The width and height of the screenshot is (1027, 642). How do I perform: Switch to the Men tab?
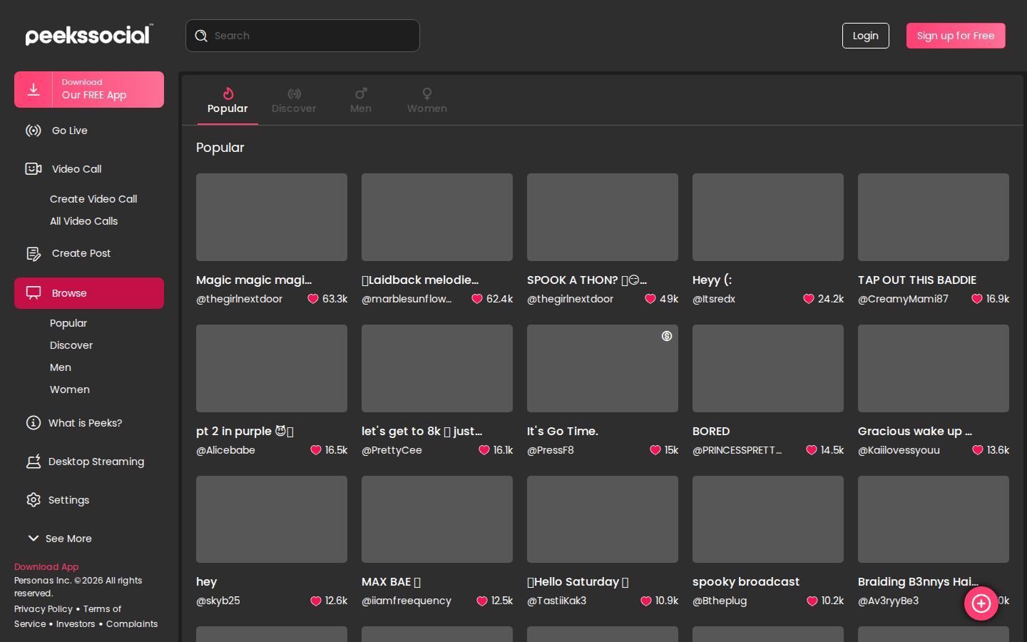point(361,101)
